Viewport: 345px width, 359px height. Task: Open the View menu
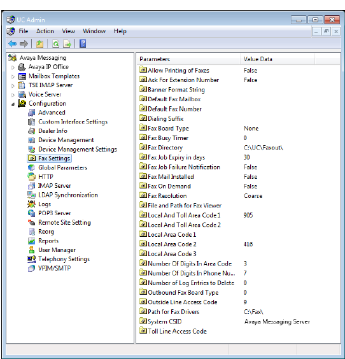pos(69,31)
